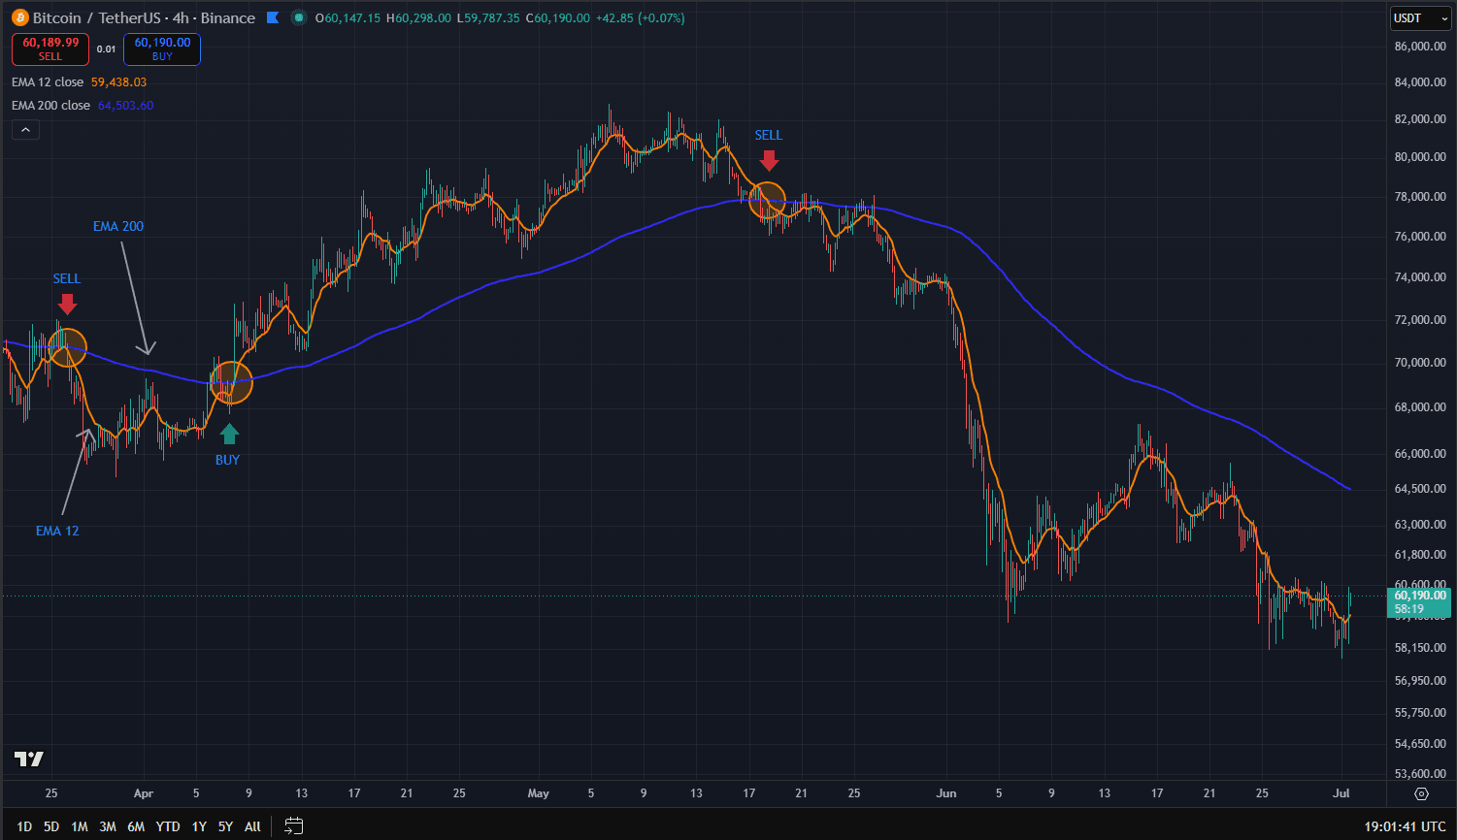Click the blue BUY 60,190.00 button
Viewport: 1457px width, 840px height.
click(x=162, y=49)
